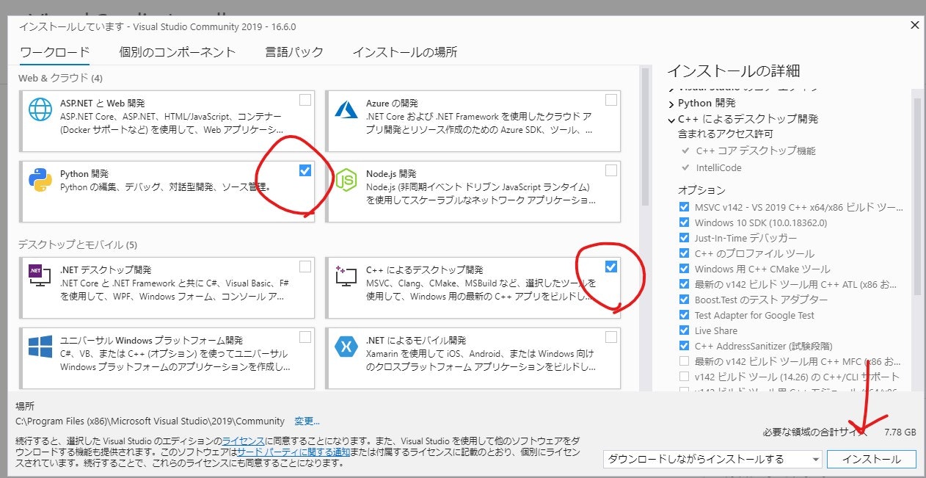Click the C++ desktop development icon
This screenshot has height=478, width=926.
345,276
